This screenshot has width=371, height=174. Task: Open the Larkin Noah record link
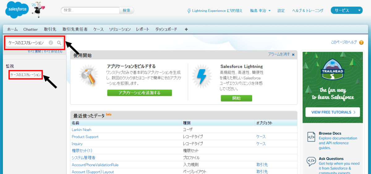[81, 130]
